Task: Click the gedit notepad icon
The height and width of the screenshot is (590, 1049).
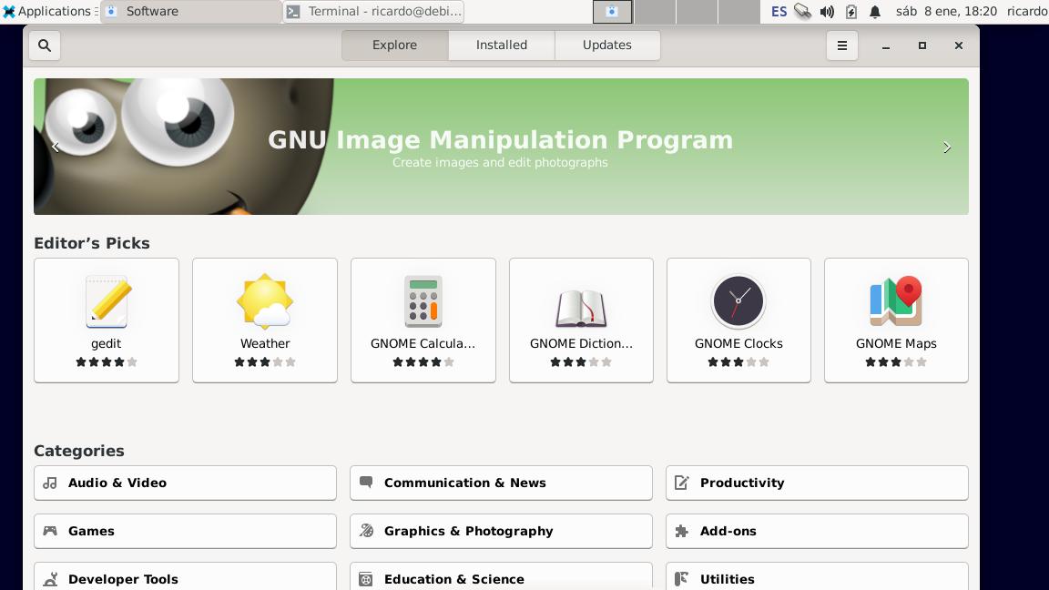Action: (x=107, y=301)
